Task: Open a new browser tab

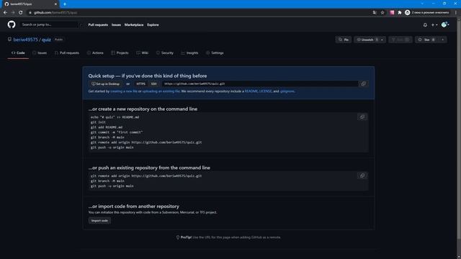Action: click(x=65, y=4)
